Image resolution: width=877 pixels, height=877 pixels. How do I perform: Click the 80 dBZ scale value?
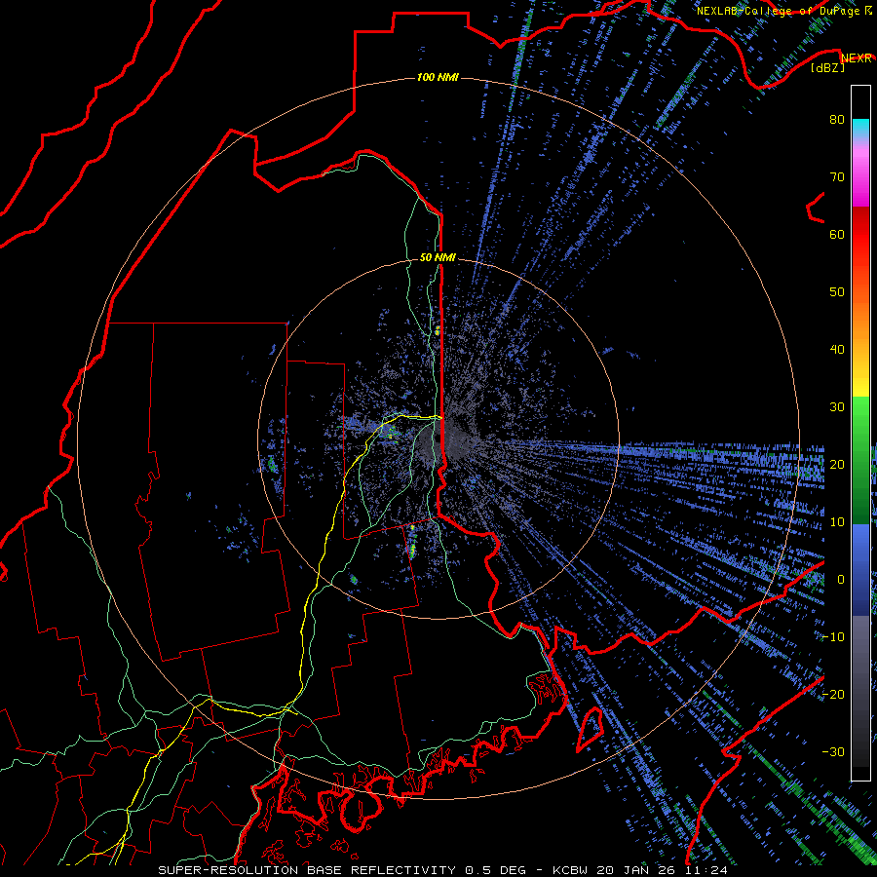[837, 120]
